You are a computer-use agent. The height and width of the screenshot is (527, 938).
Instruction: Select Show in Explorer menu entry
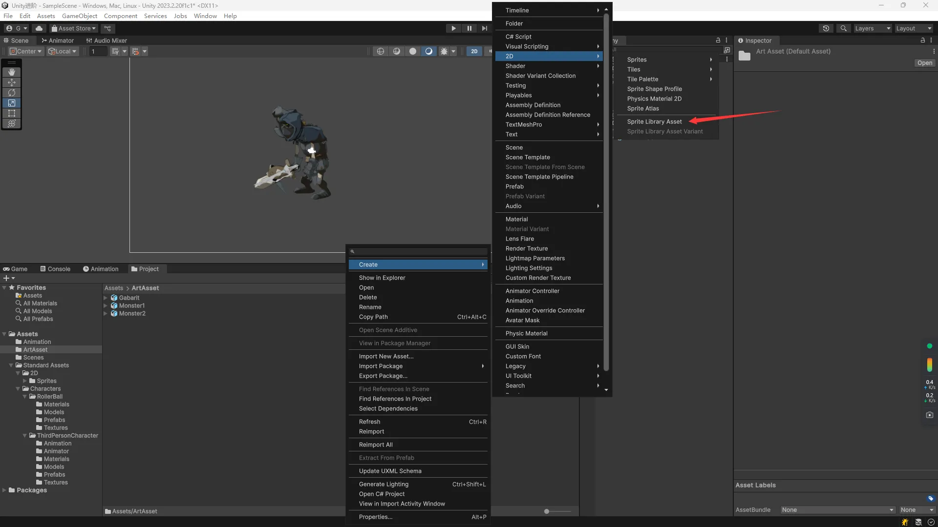382,278
